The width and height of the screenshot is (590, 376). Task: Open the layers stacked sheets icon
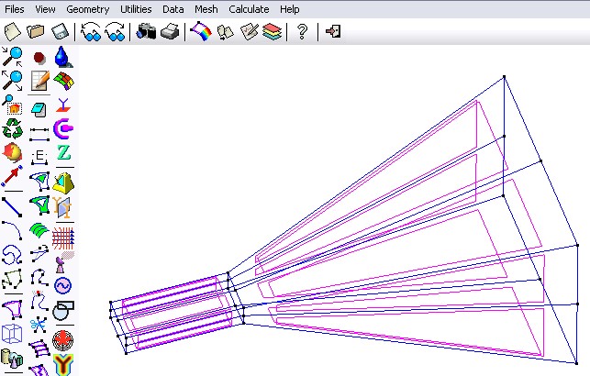pos(273,31)
